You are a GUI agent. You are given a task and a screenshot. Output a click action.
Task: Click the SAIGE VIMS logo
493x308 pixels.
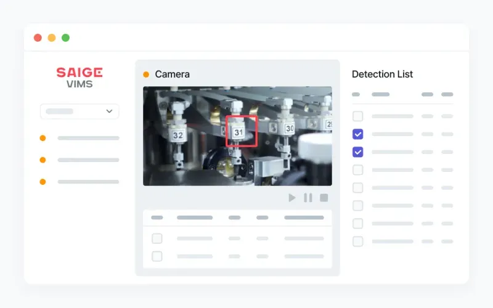tap(79, 78)
